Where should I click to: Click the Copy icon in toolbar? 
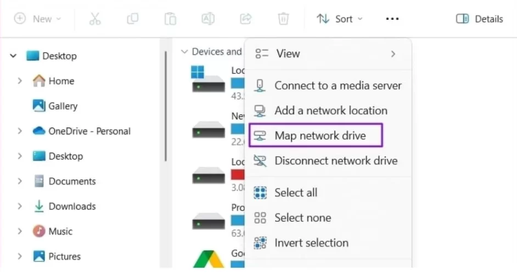tap(132, 19)
